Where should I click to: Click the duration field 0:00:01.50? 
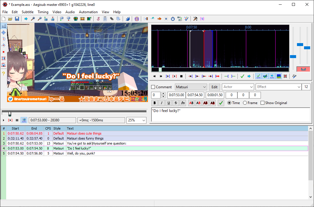[x=215, y=95]
